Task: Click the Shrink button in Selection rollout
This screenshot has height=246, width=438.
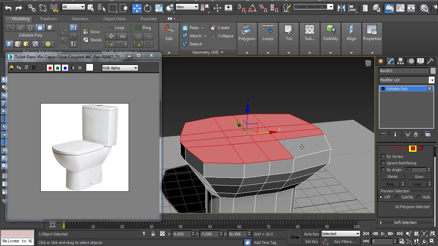Action: coord(392,177)
